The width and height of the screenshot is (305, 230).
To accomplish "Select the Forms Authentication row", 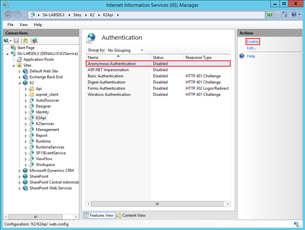I will point(158,88).
